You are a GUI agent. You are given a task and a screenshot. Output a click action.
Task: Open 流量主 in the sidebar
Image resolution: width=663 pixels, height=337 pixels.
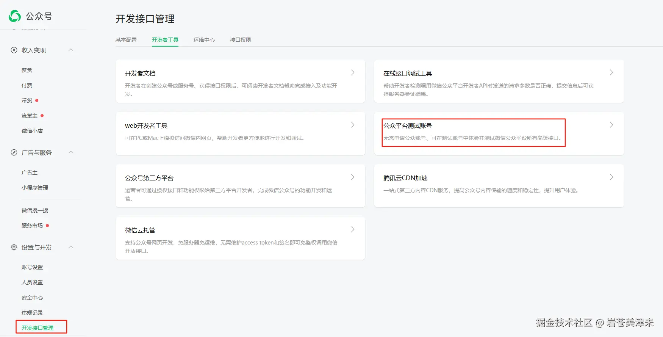pyautogui.click(x=30, y=116)
